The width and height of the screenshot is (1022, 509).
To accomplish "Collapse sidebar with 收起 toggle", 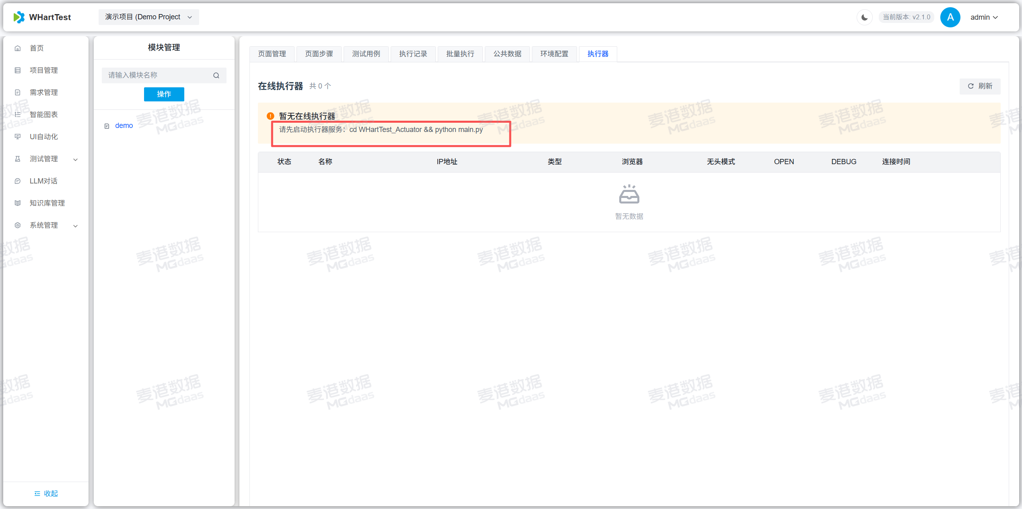I will tap(46, 493).
